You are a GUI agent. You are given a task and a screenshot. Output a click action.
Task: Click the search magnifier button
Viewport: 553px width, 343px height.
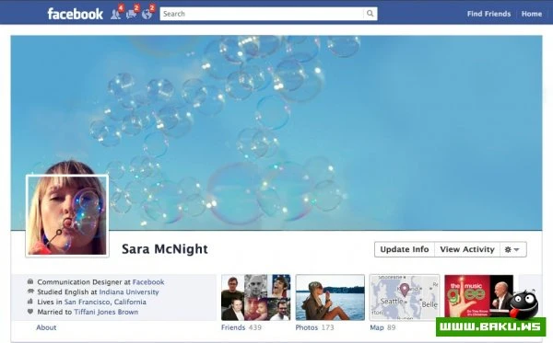coord(370,14)
